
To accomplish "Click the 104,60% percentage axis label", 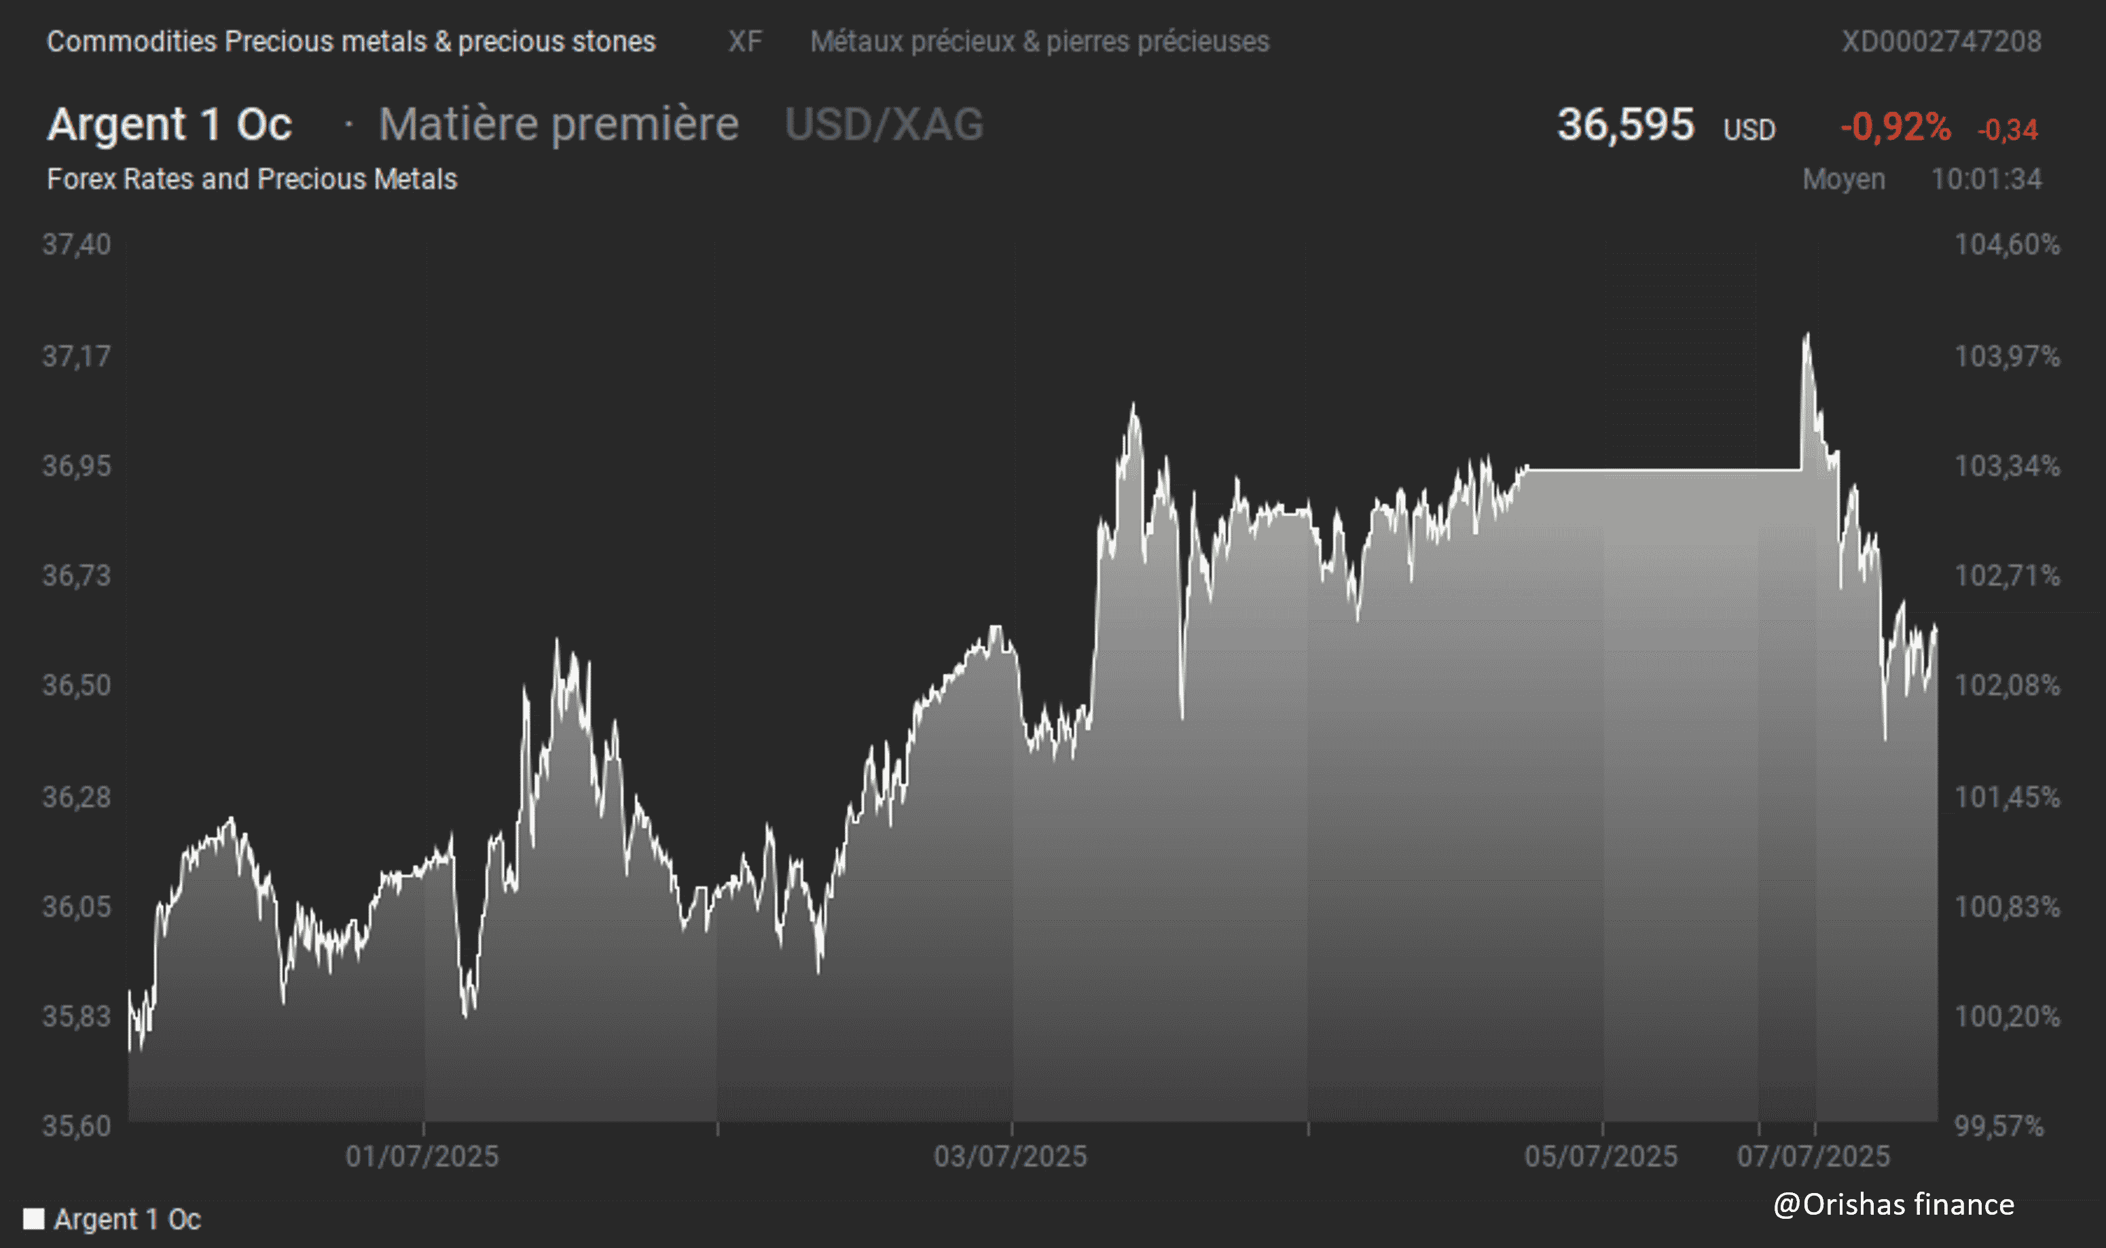I will tap(2008, 245).
